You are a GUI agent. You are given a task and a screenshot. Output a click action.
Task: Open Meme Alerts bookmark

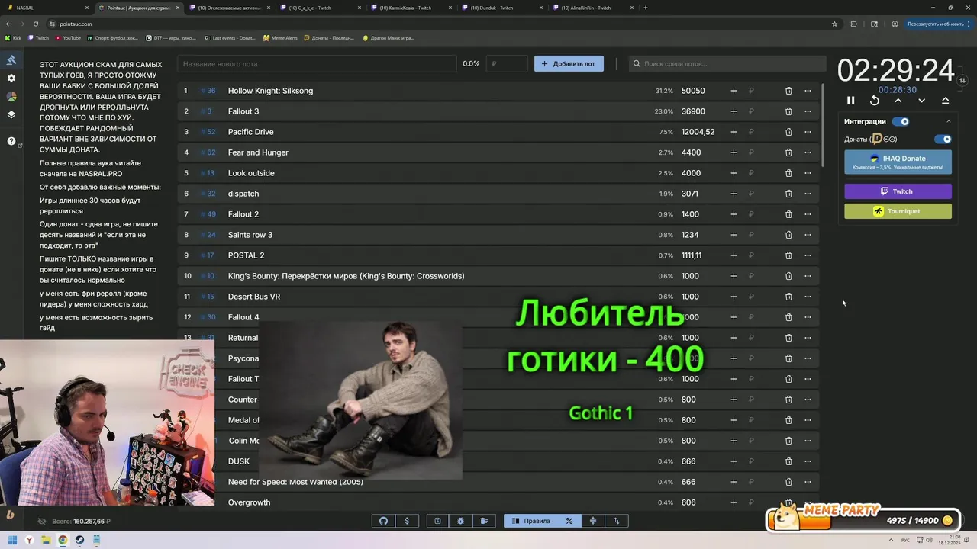[279, 37]
